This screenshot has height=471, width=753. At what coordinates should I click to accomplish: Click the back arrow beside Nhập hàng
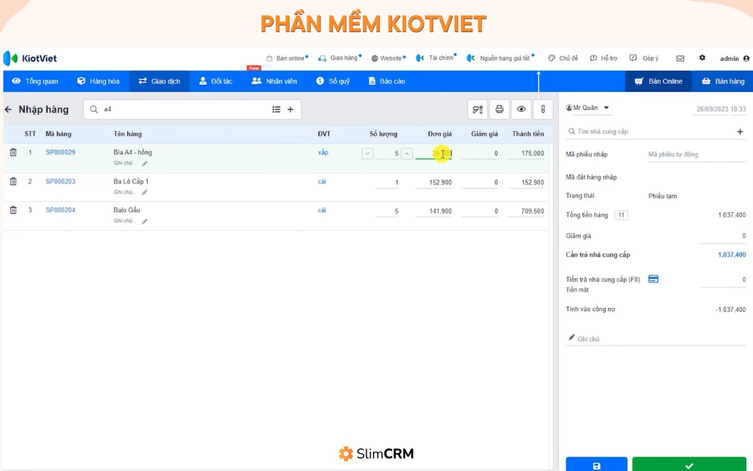8,110
